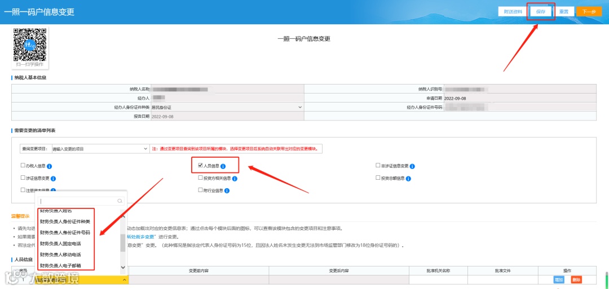This screenshot has width=609, height=289.
Task: Choose 财务负责人身份证件号码 from the list
Action: coord(65,232)
